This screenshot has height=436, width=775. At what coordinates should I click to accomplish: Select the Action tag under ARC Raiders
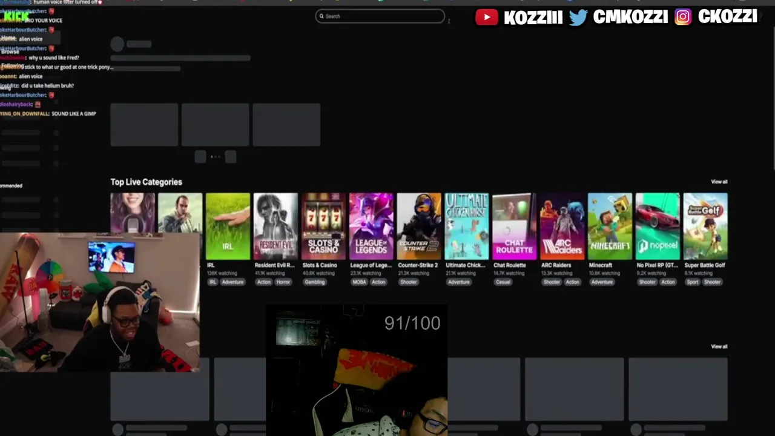coord(572,282)
